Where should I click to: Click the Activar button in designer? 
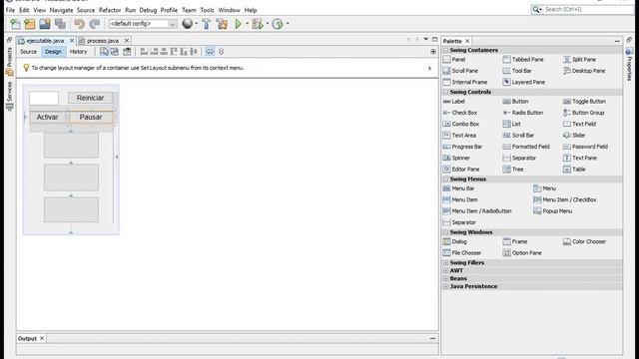pos(47,118)
